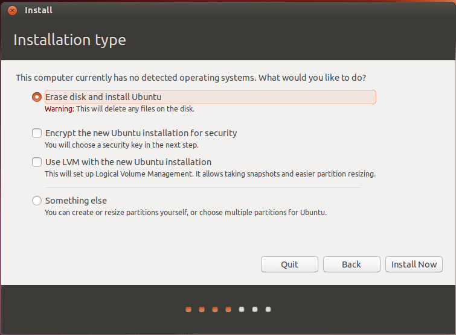Viewport: 456px width, 335px height.
Task: Click the no detected operating systems question text
Action: (191, 78)
